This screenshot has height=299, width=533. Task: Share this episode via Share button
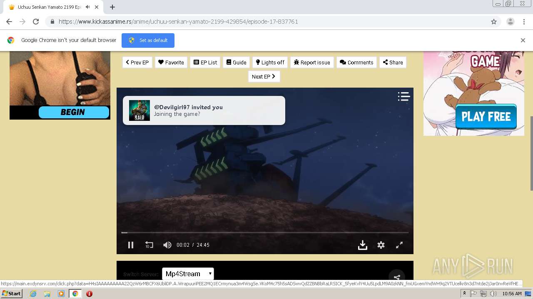click(x=393, y=62)
